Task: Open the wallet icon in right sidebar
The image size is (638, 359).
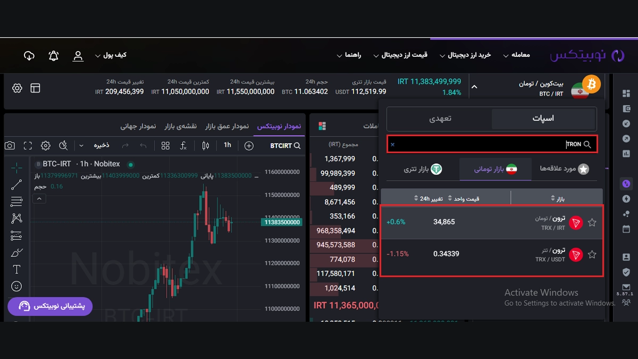Action: (626, 108)
